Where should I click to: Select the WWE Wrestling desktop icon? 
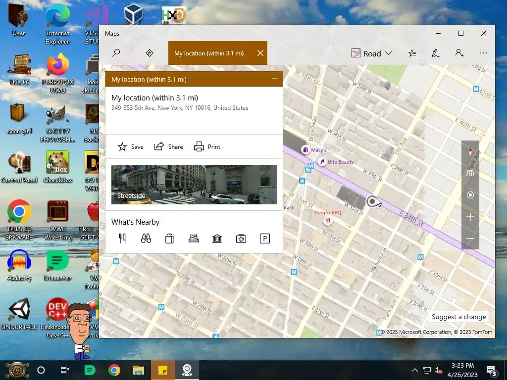pos(58,220)
